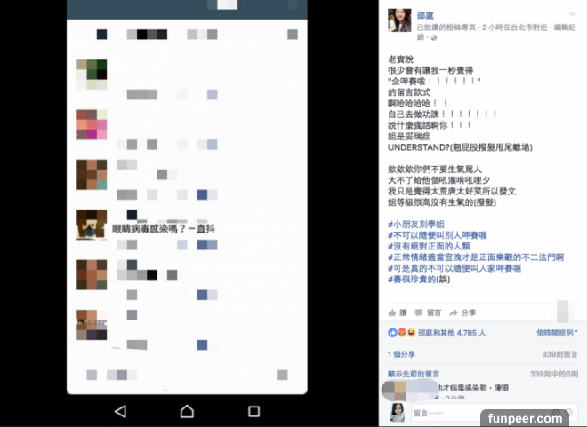Click hashtag #小朋友別學姐
The width and height of the screenshot is (587, 427).
click(x=416, y=224)
